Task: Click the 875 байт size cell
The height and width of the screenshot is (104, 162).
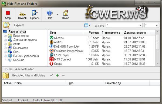Action: [93, 42]
